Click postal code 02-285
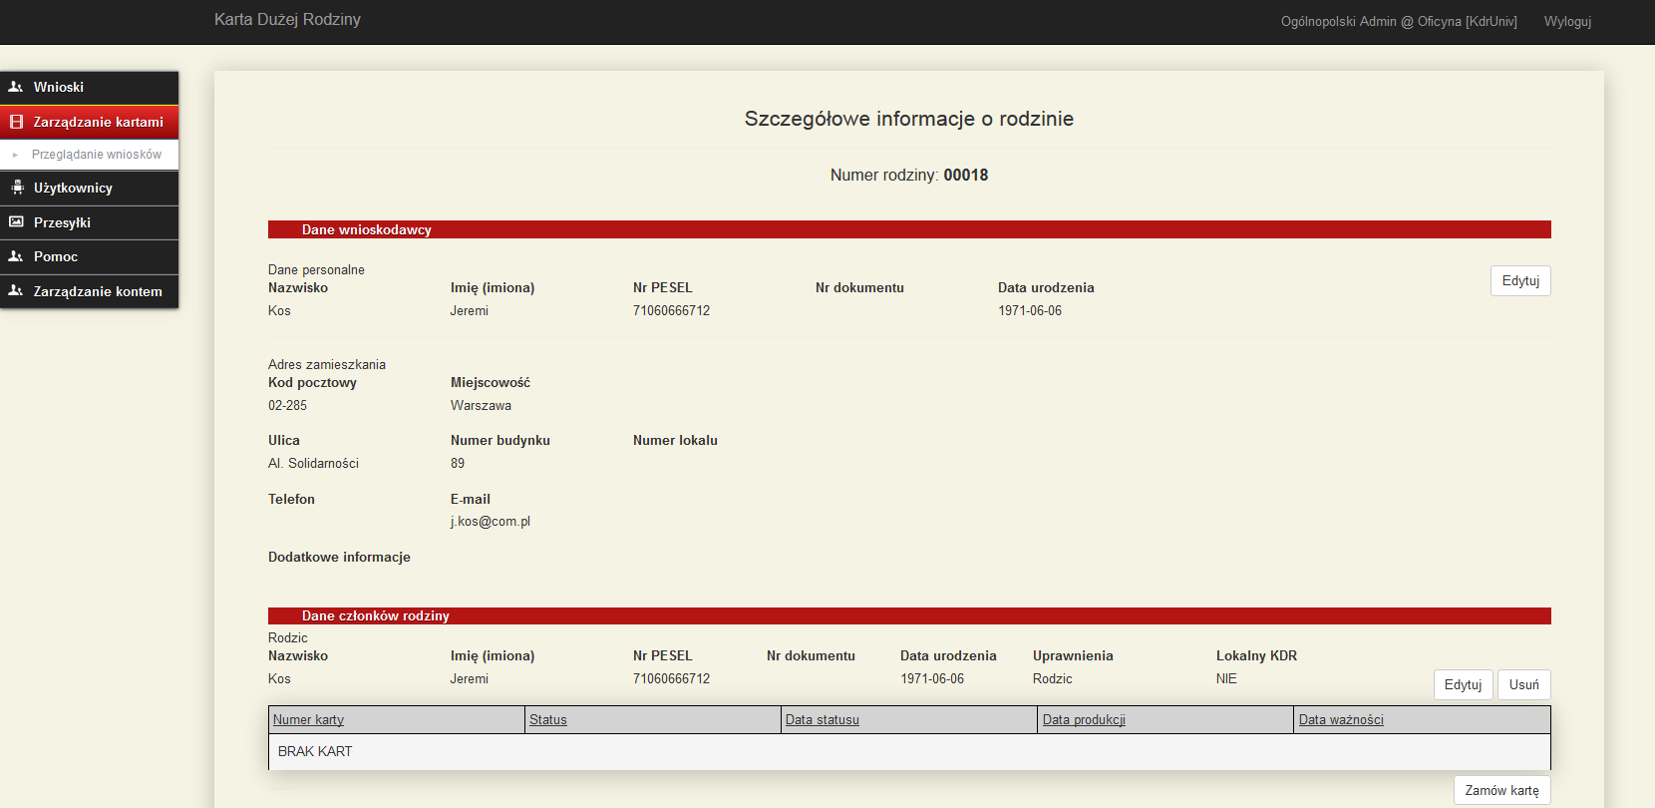 point(287,405)
